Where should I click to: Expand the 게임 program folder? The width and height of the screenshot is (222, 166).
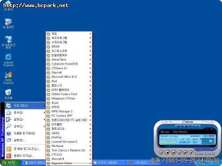click(69, 34)
